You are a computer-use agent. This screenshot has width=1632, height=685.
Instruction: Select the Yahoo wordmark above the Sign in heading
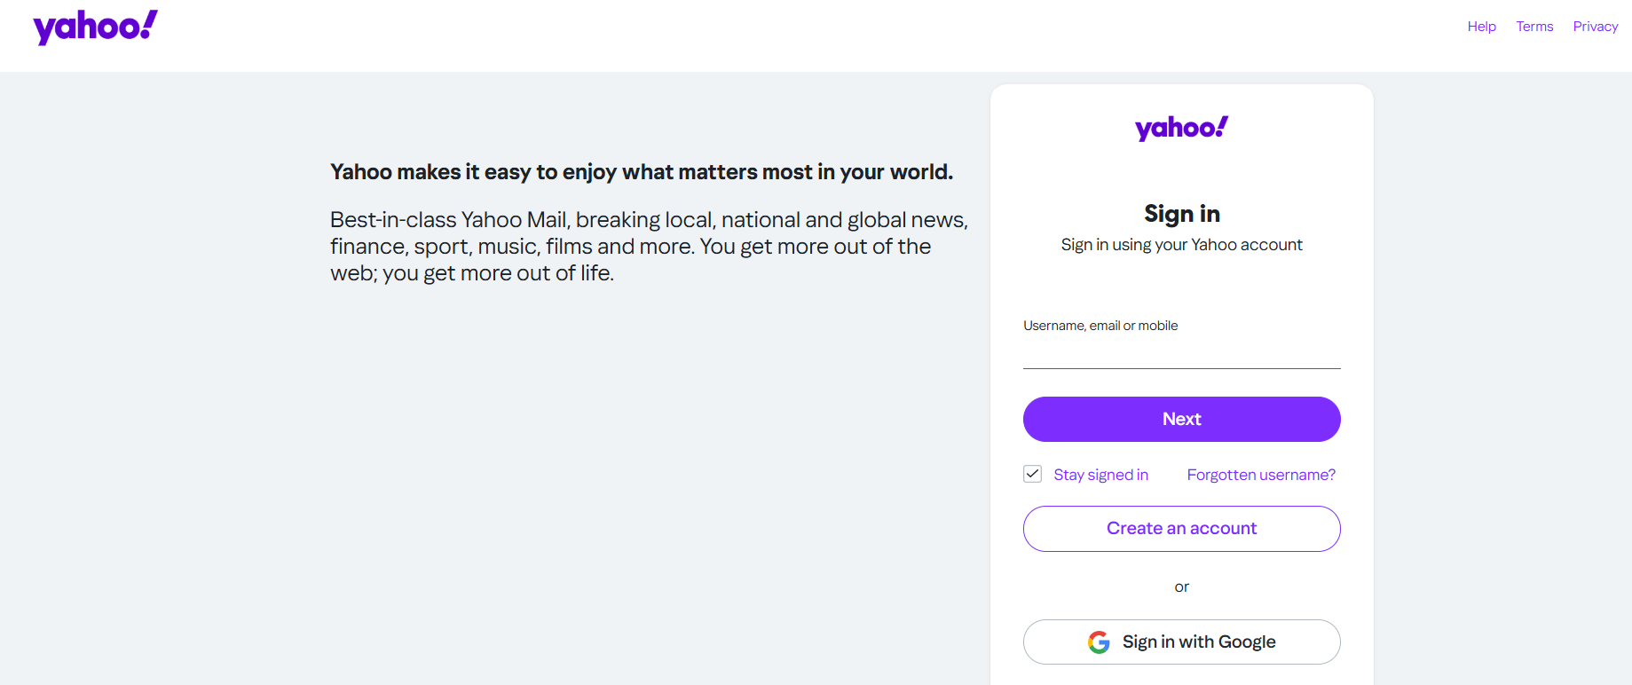pyautogui.click(x=1181, y=127)
